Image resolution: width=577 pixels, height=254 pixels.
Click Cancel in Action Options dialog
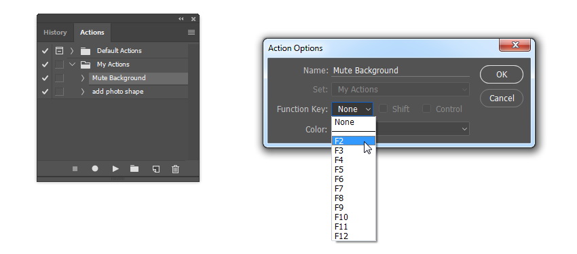pos(502,98)
